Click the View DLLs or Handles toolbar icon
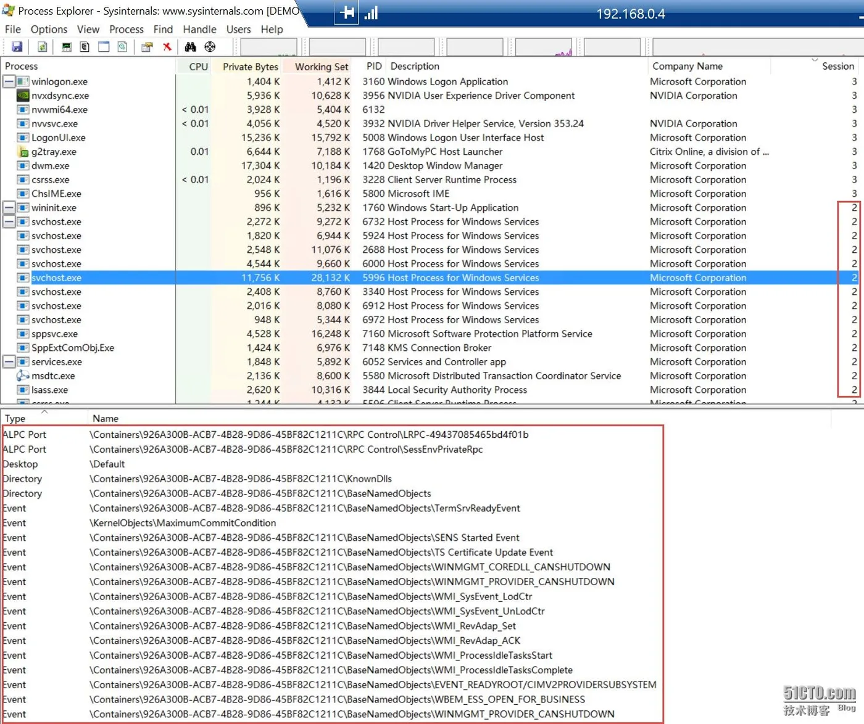864x724 pixels. click(122, 47)
